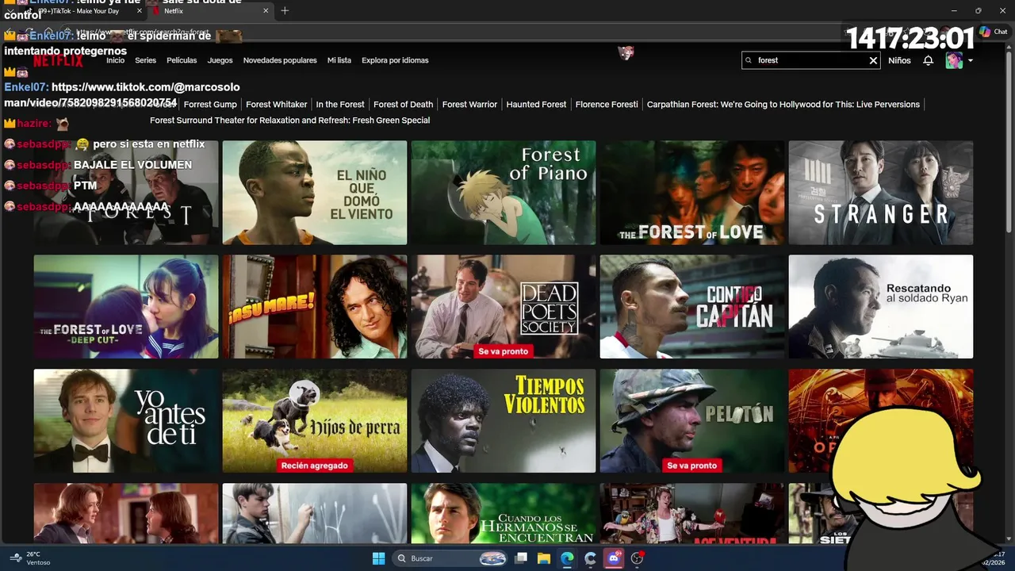The image size is (1015, 571).
Task: Open The Forest of Love Deep Cut
Action: click(126, 307)
